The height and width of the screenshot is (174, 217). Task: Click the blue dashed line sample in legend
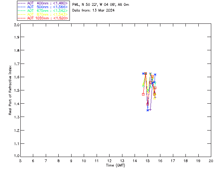click(22, 7)
